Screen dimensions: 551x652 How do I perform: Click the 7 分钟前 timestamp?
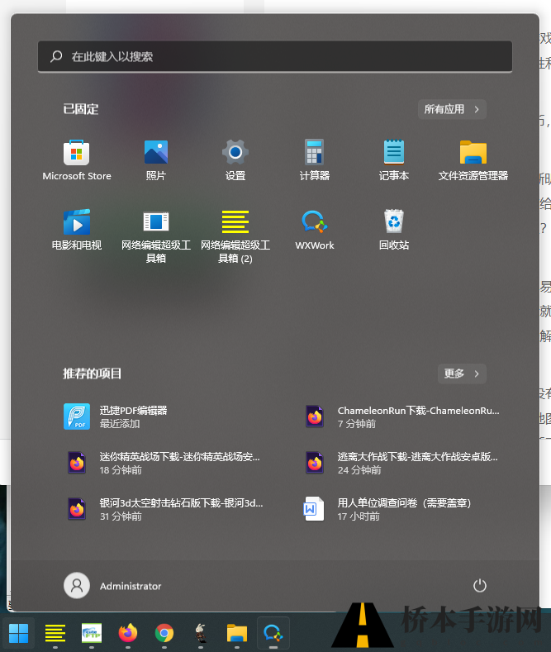357,424
